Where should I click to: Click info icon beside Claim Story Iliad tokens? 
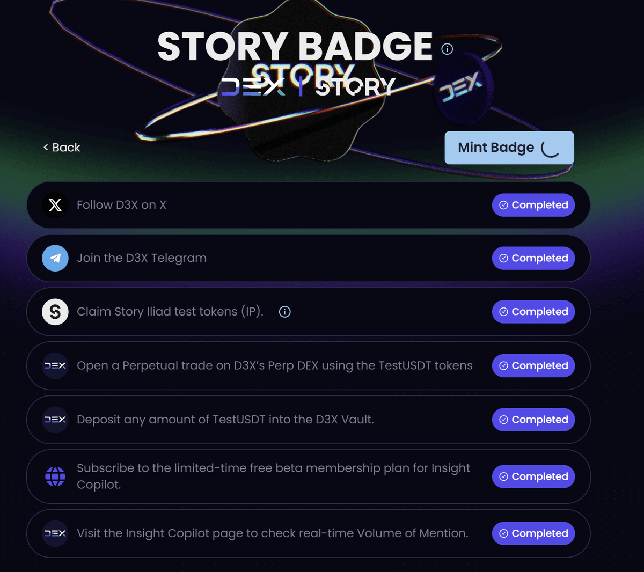[x=285, y=312]
